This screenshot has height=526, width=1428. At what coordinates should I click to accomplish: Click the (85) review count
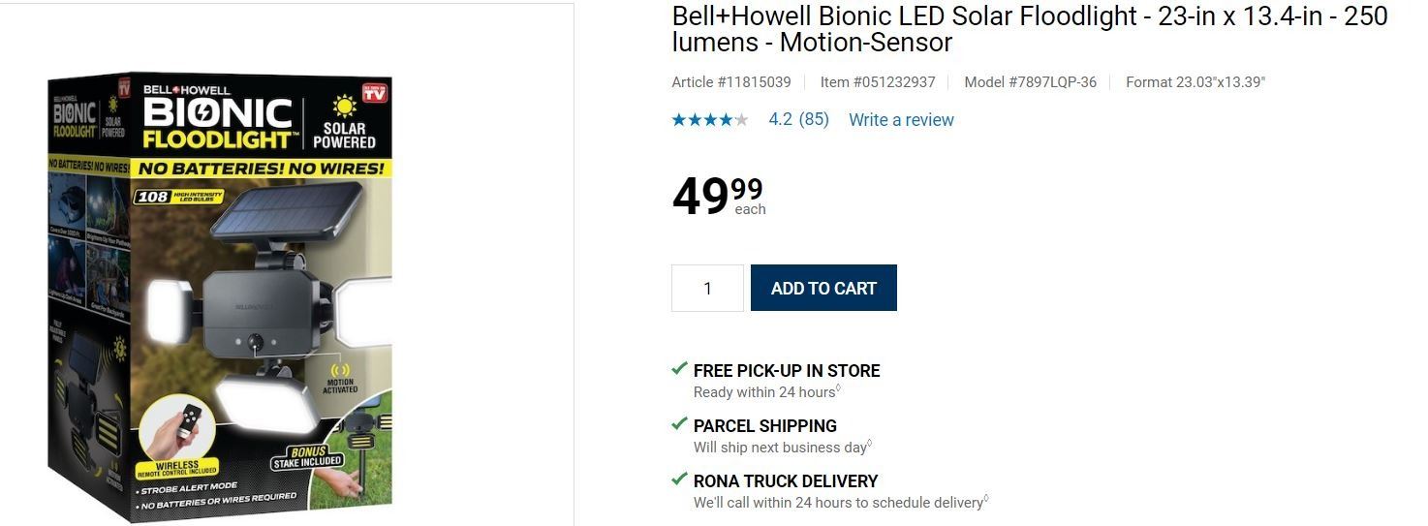pyautogui.click(x=814, y=120)
